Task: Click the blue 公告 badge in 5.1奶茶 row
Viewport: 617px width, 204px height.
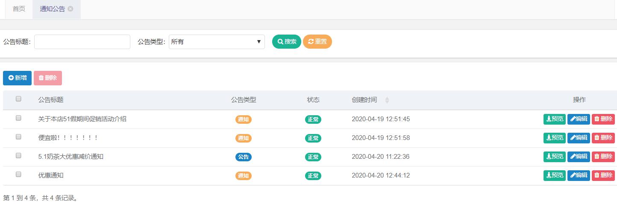Action: pyautogui.click(x=244, y=157)
